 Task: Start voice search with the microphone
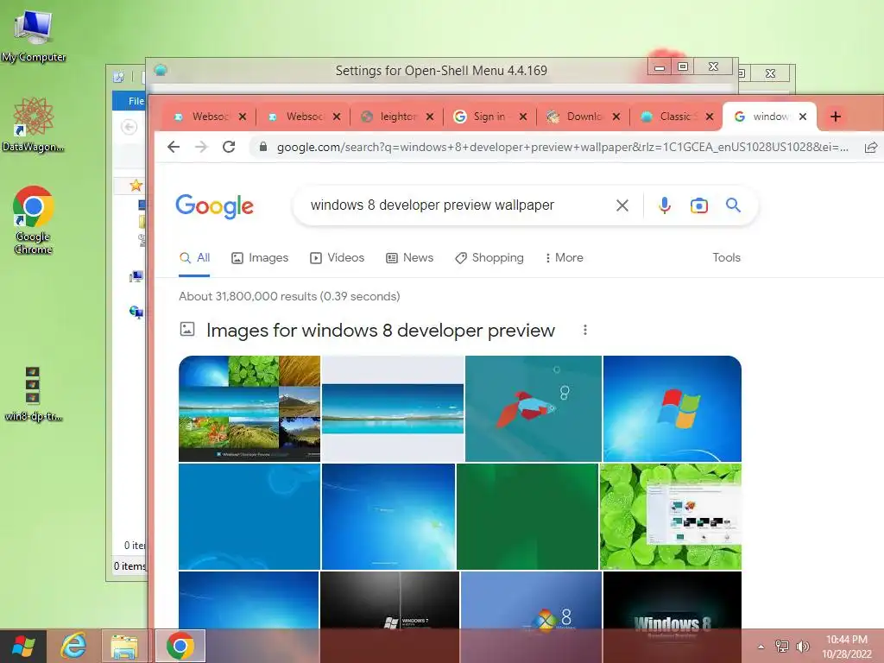point(665,205)
